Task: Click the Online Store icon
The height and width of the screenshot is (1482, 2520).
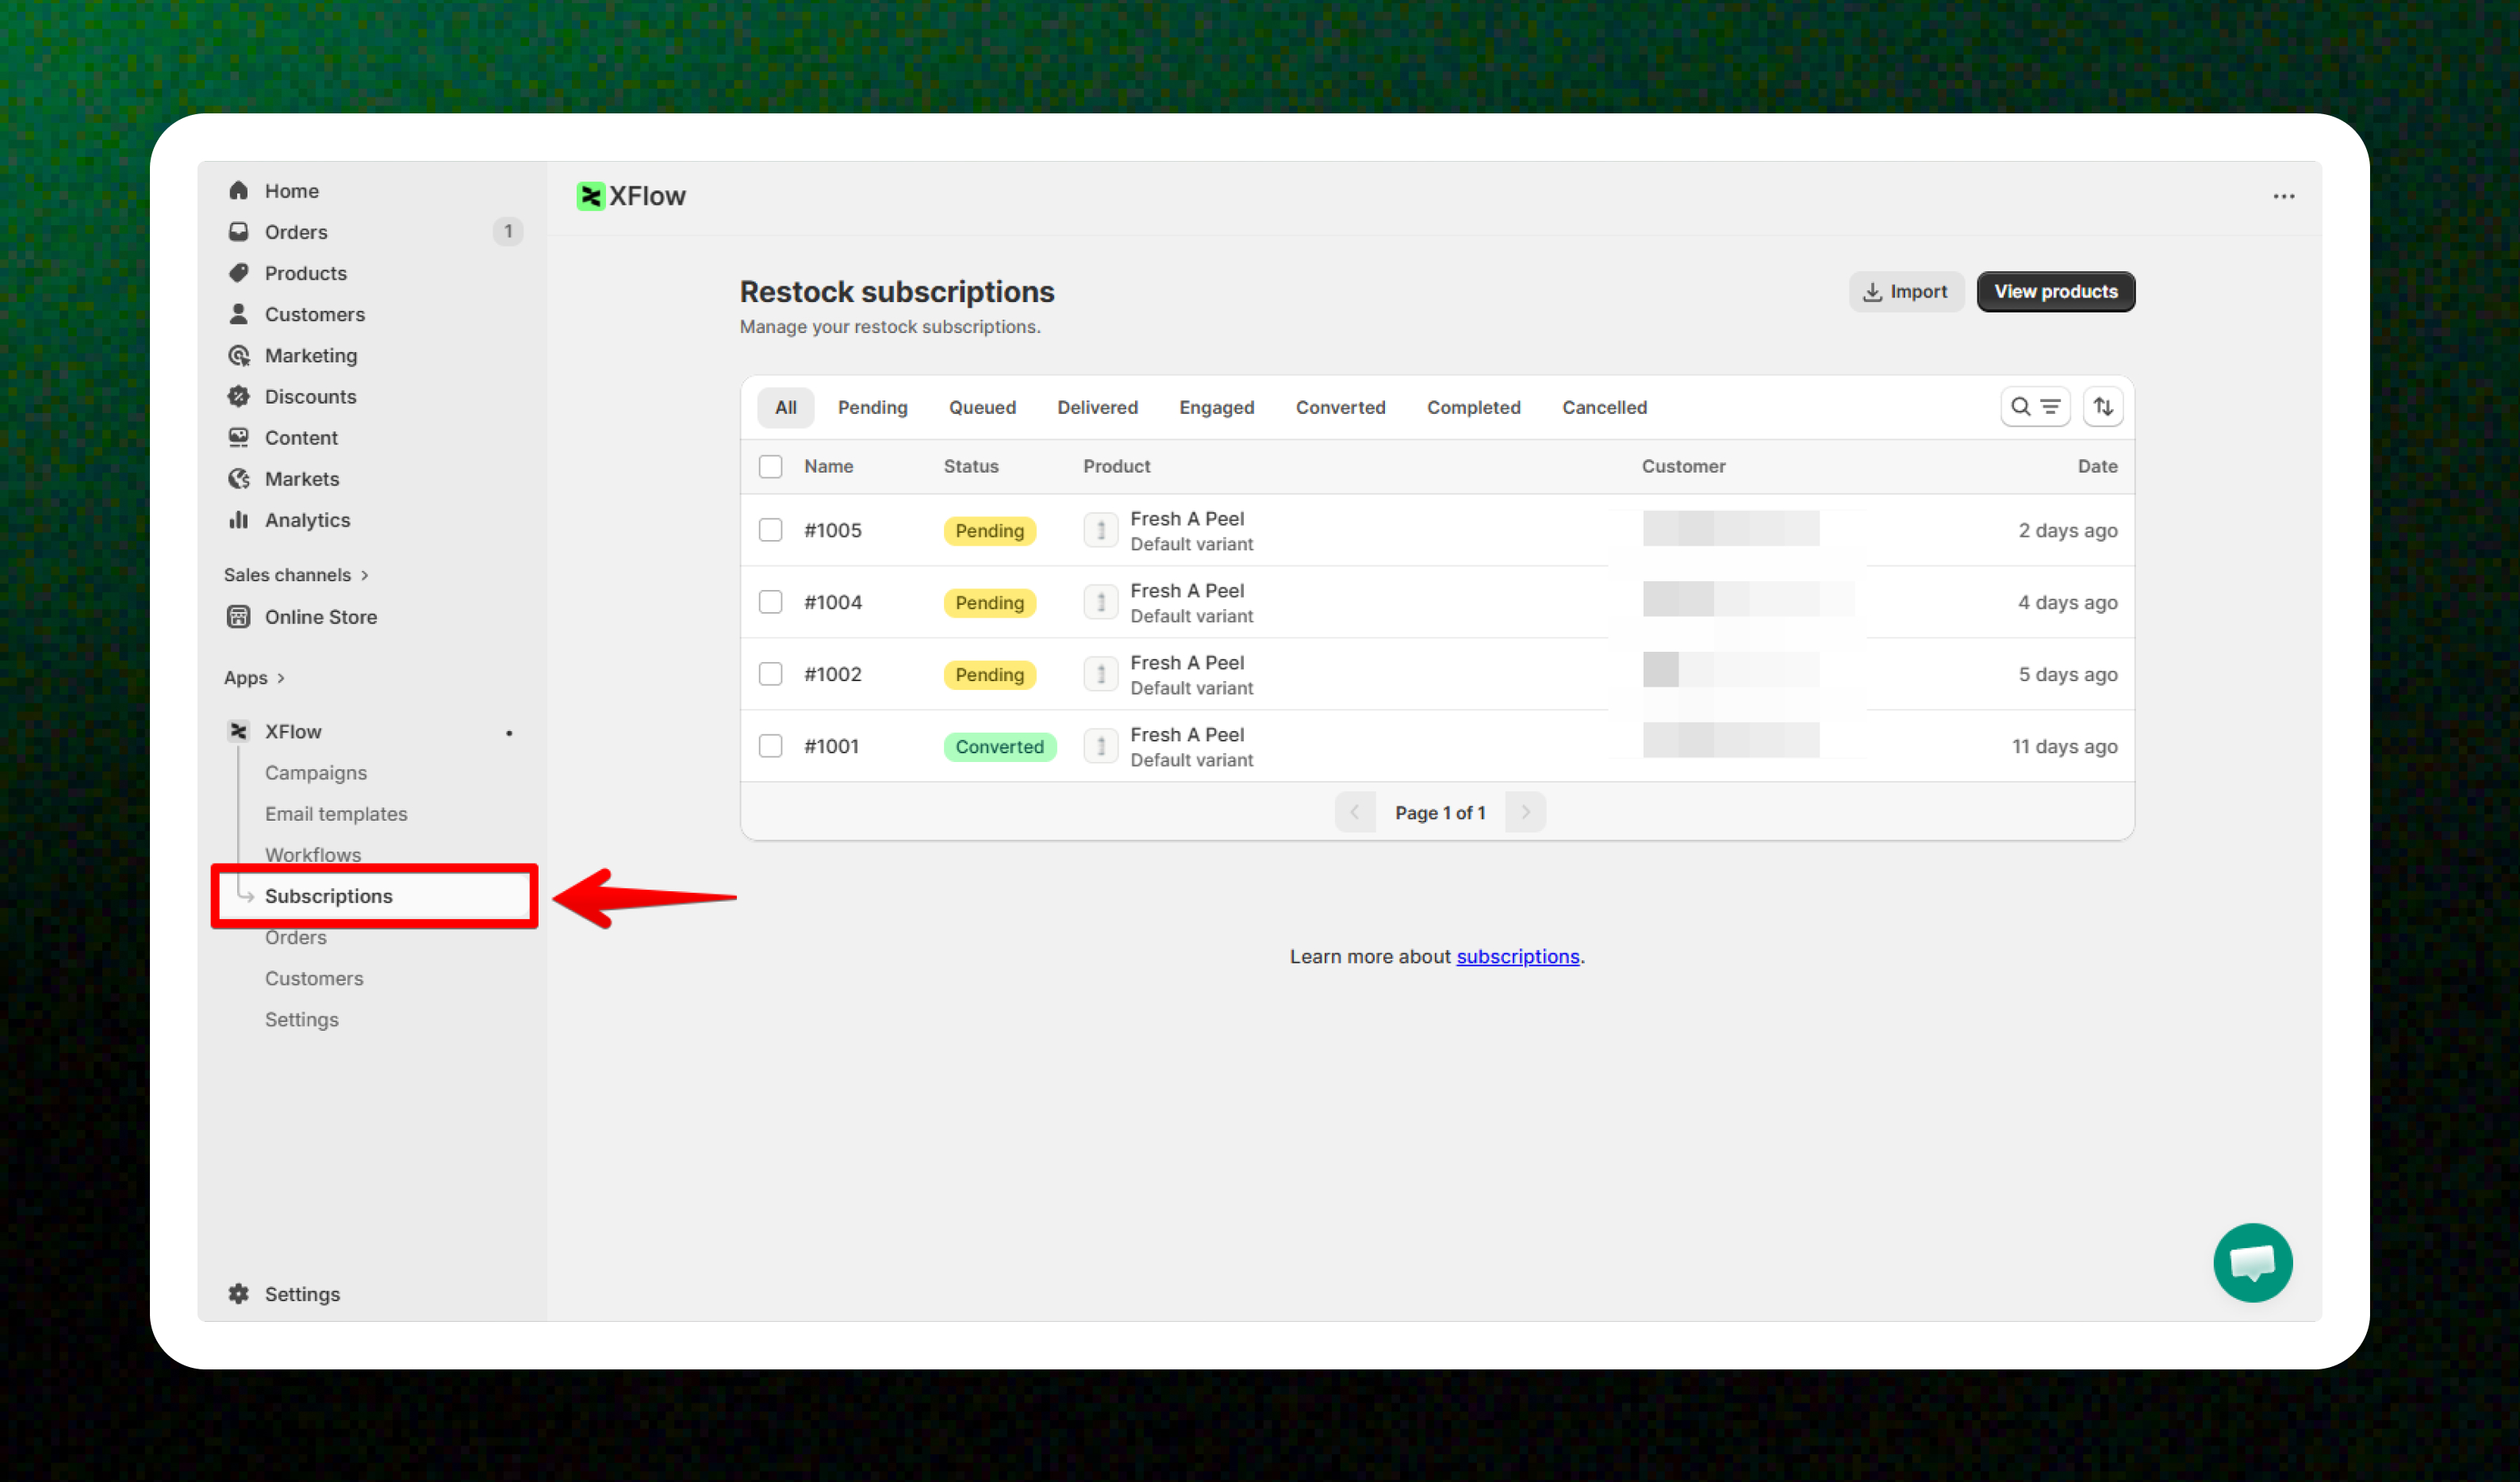Action: click(238, 617)
